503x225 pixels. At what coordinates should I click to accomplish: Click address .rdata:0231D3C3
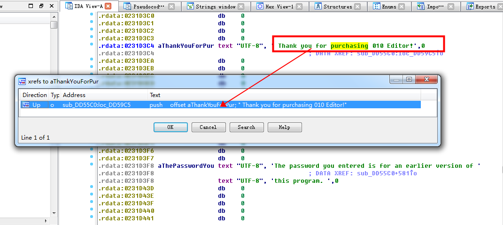tap(126, 38)
